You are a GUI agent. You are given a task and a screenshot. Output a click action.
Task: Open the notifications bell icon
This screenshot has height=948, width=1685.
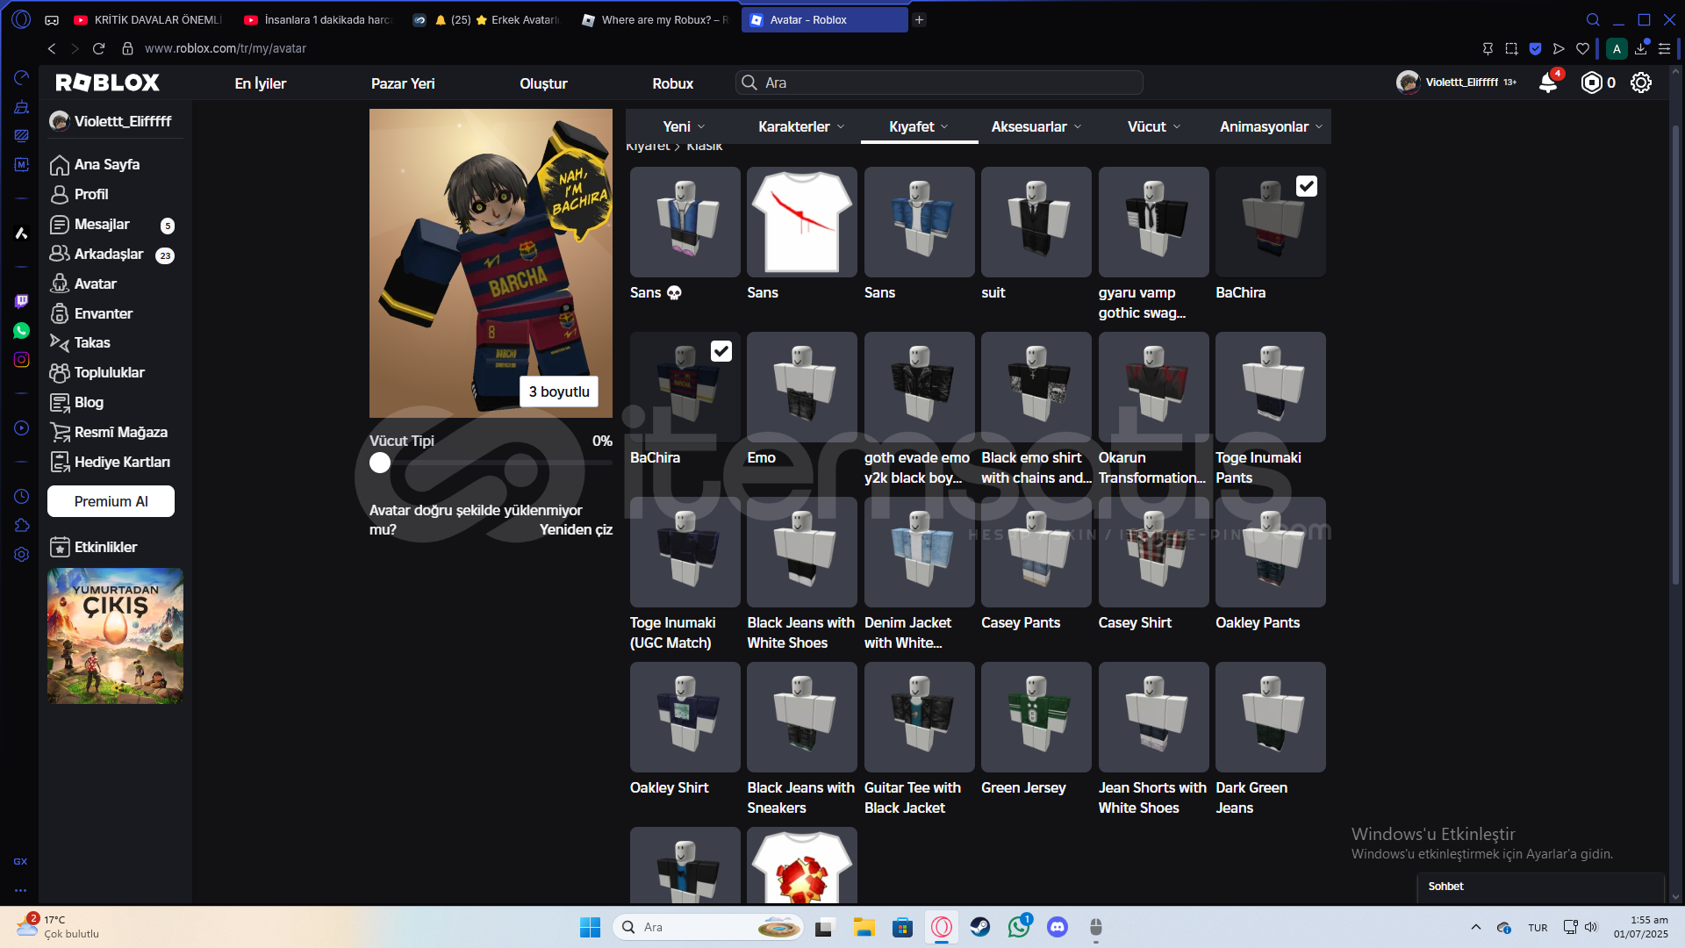(1548, 83)
